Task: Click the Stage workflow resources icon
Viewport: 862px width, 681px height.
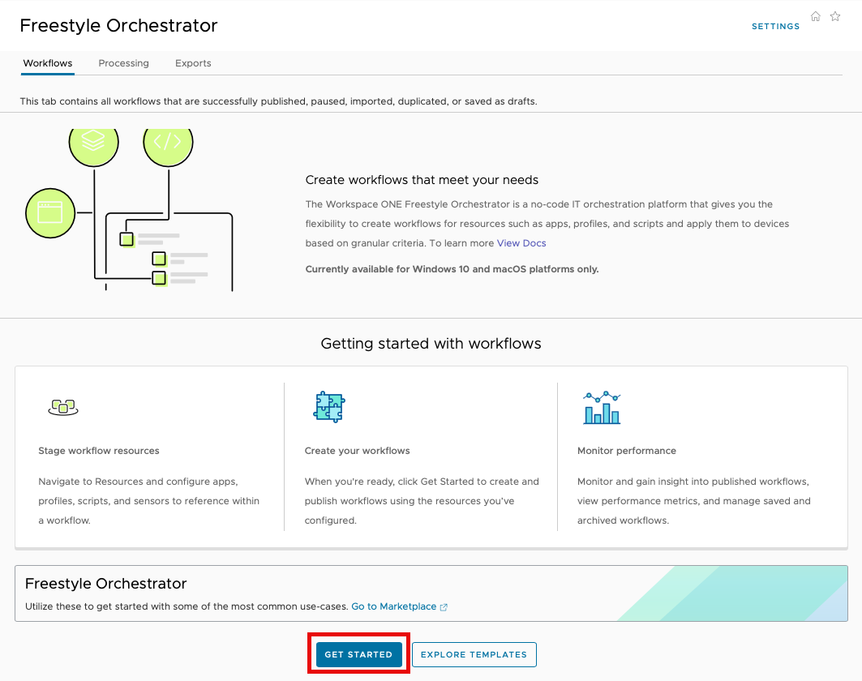Action: 62,407
